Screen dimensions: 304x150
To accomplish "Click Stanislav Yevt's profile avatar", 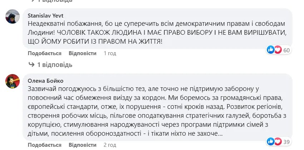I will (13, 16).
